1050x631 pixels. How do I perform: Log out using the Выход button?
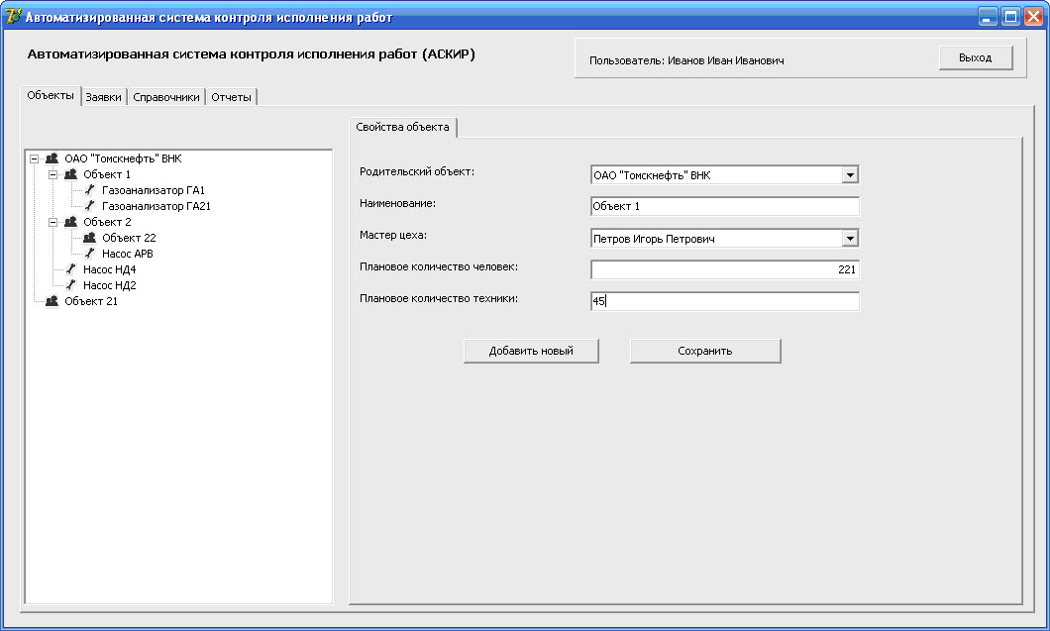point(975,58)
